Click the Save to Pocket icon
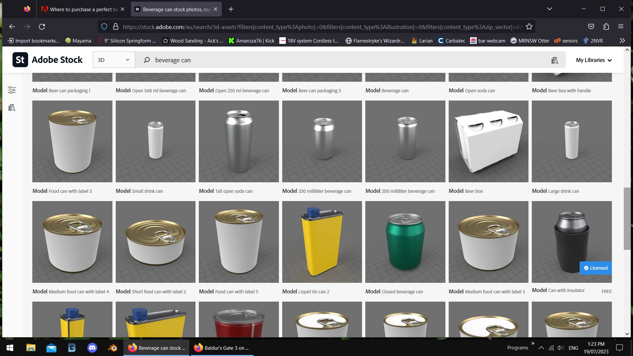Image resolution: width=633 pixels, height=356 pixels. 591,27
